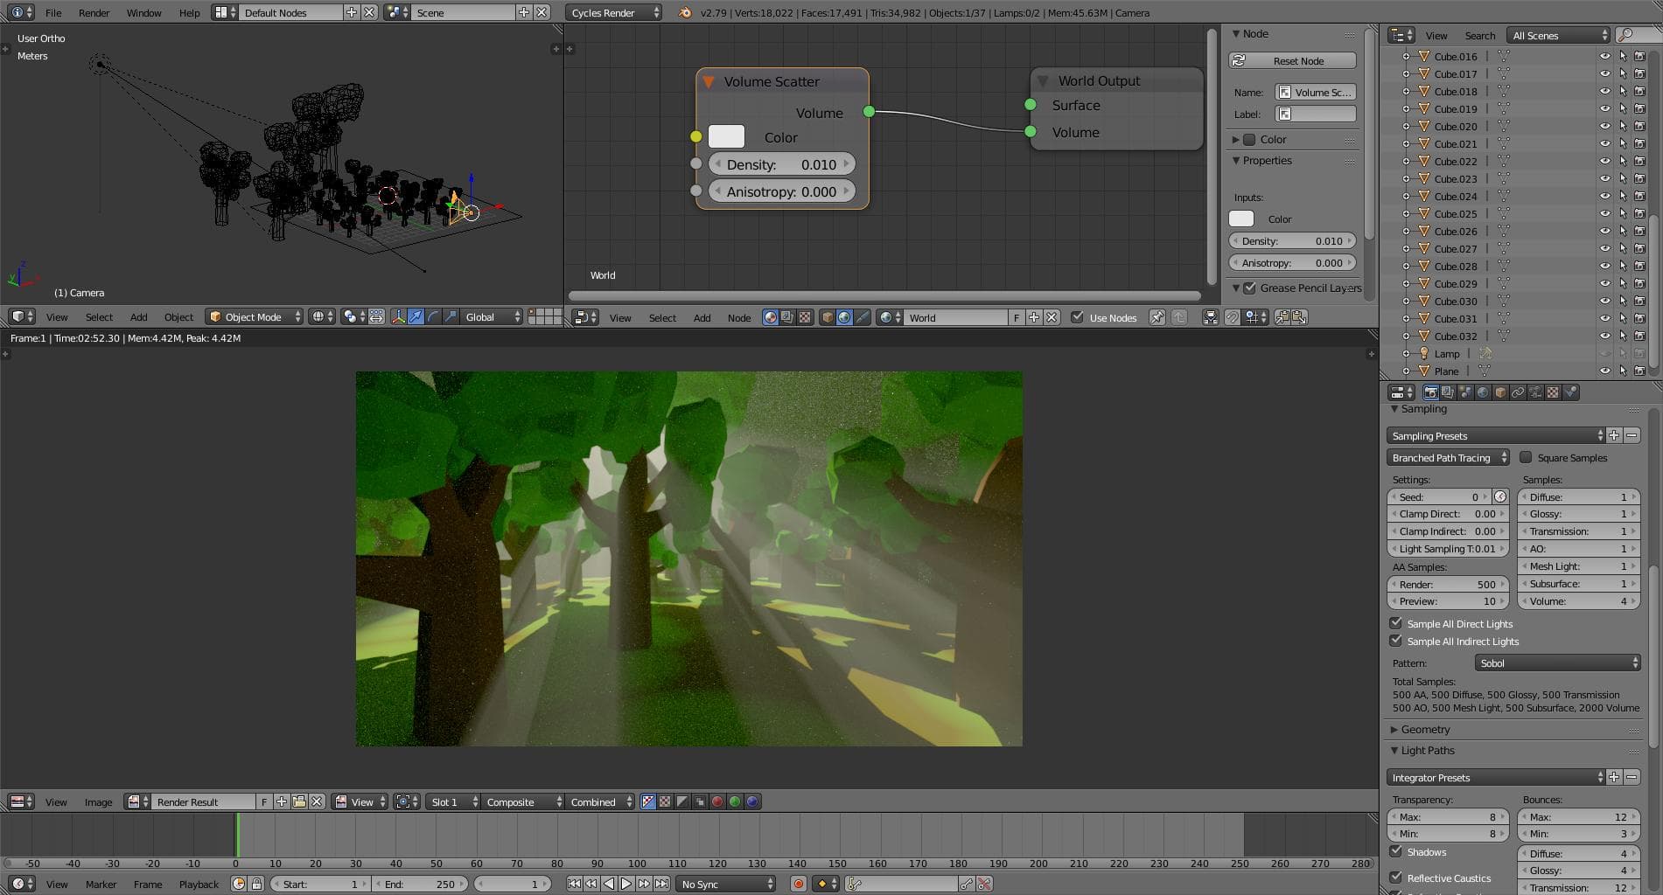Click the play animation button
This screenshot has width=1663, height=895.
[x=626, y=884]
